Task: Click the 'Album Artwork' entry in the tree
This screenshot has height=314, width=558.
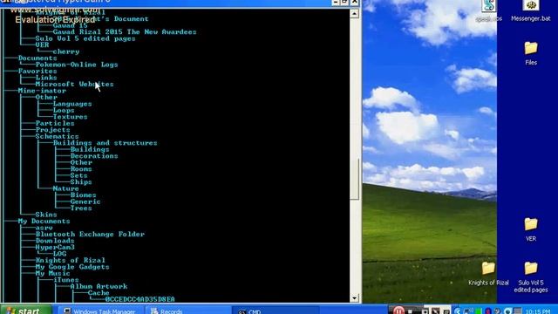Action: (99, 287)
